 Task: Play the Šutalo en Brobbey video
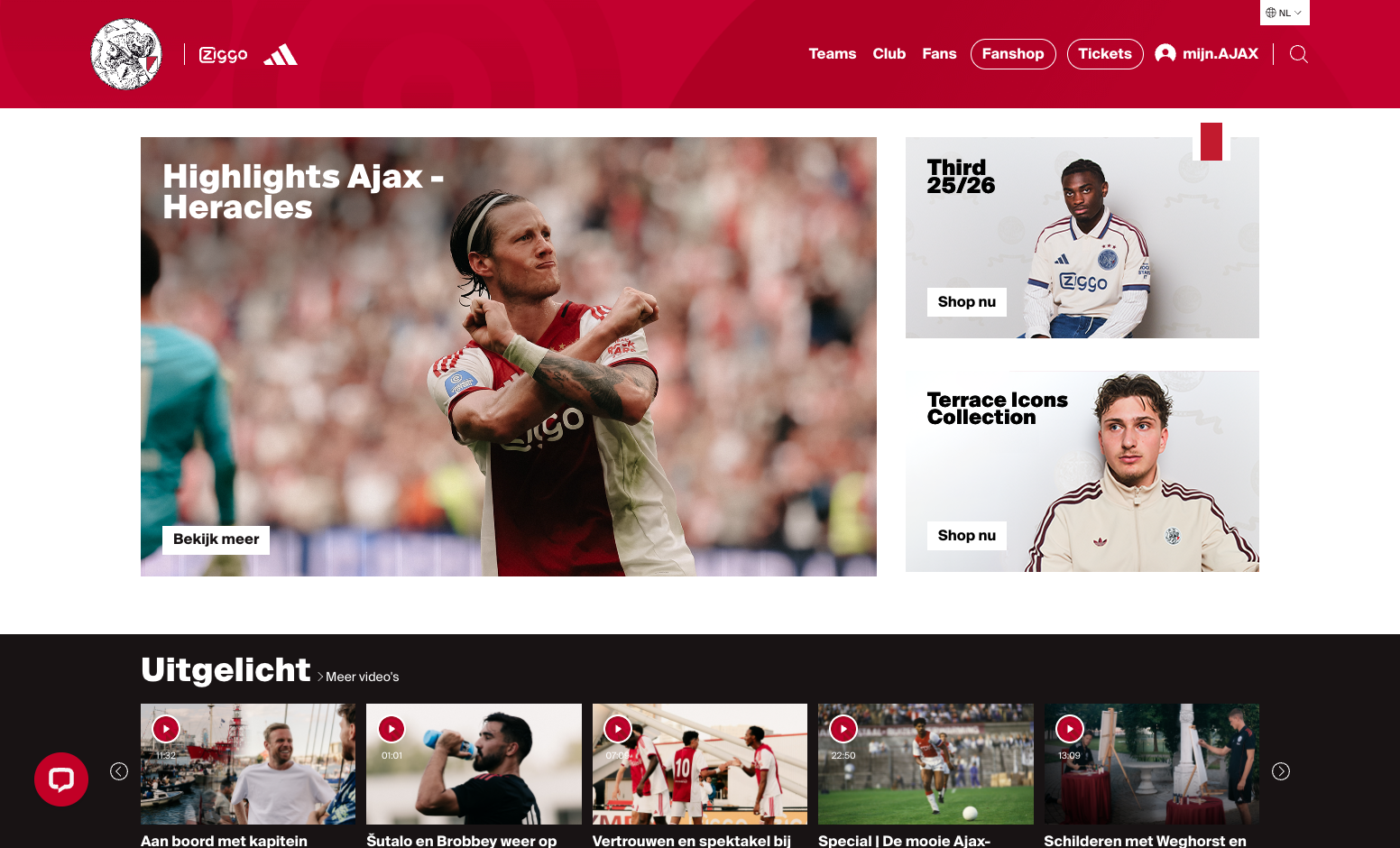click(x=391, y=729)
